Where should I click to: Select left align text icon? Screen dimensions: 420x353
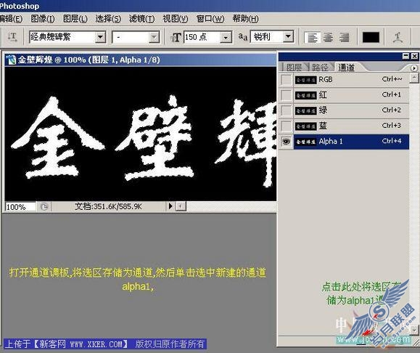[x=312, y=37]
